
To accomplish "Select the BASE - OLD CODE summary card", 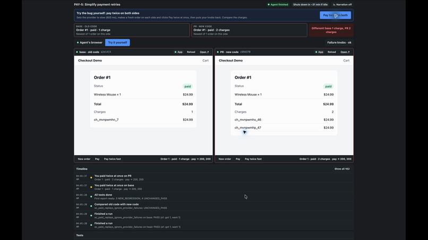I will [x=132, y=30].
